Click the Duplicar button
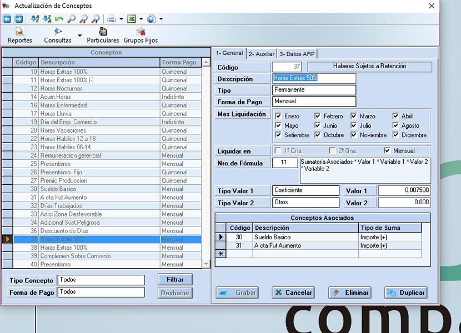Viewport: 461px width, 333px height. click(405, 292)
